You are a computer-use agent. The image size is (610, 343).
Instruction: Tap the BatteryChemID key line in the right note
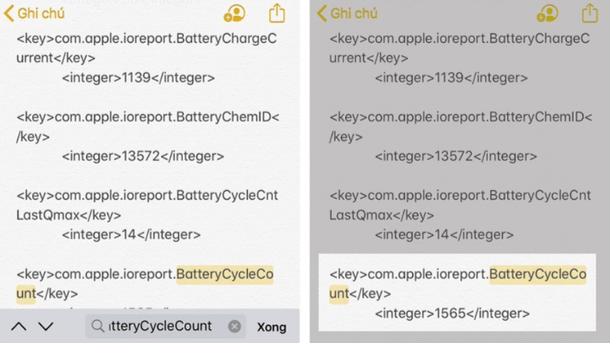click(460, 117)
